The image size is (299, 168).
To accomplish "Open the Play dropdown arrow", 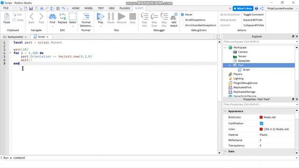I will (x=100, y=26).
